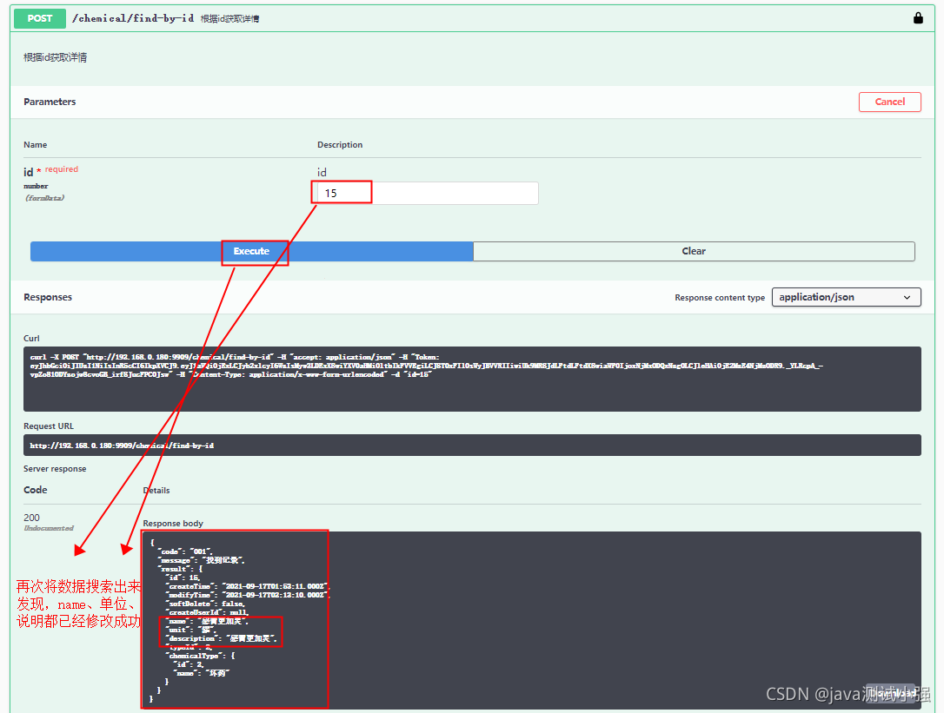Click the green POST method badge
The width and height of the screenshot is (944, 713).
[x=40, y=18]
